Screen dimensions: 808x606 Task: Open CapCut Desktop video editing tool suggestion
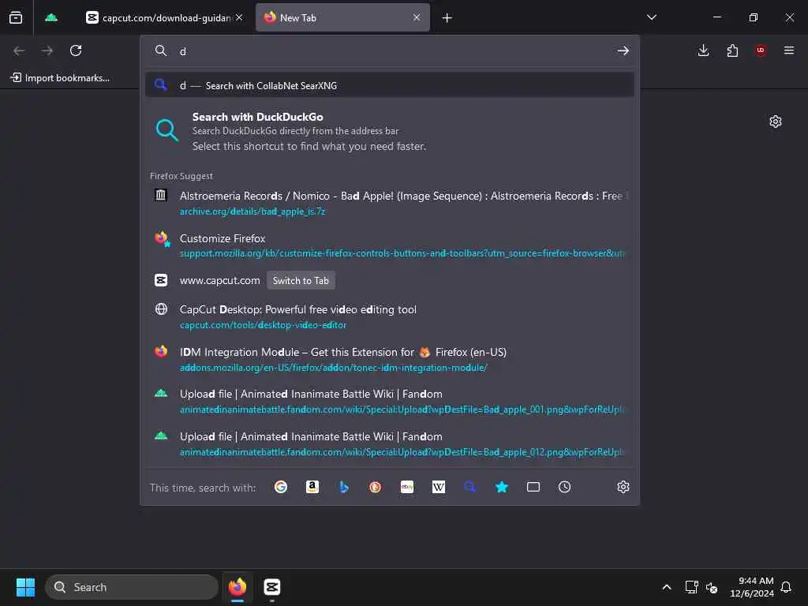(390, 316)
